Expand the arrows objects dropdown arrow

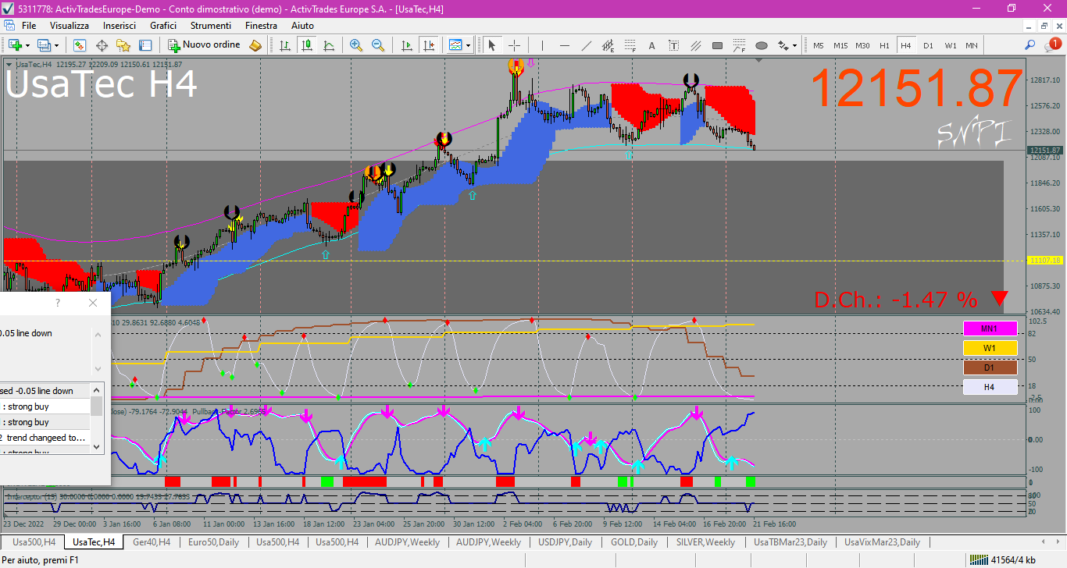(795, 45)
